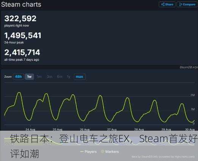Click the share icon in Share button
The height and width of the screenshot is (161, 198).
(x=163, y=5)
